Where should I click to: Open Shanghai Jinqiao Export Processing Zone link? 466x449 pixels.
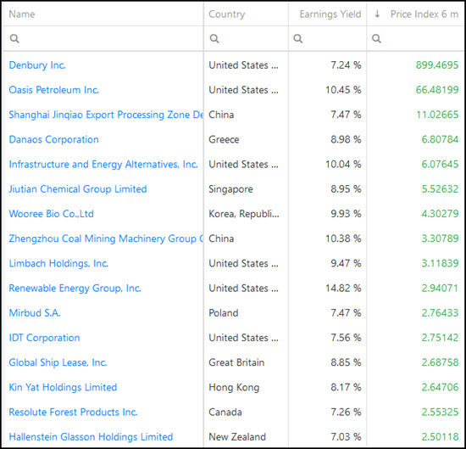coord(106,115)
